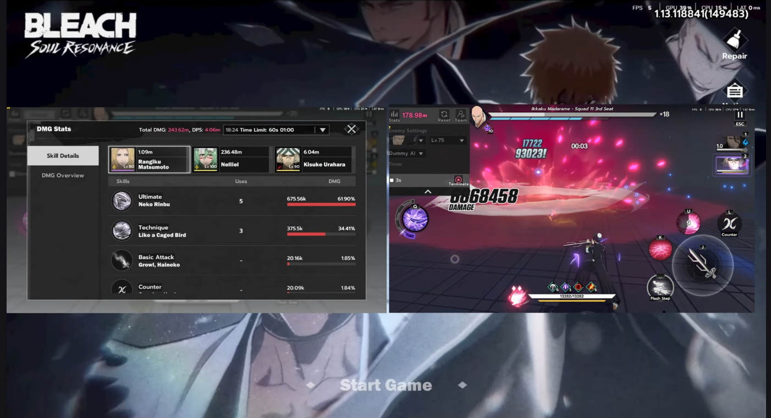
Task: Open the Stats bar-chart icon in battle
Action: (x=394, y=114)
